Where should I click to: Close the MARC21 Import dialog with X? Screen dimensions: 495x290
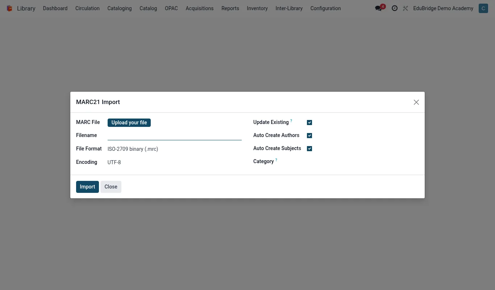416,102
